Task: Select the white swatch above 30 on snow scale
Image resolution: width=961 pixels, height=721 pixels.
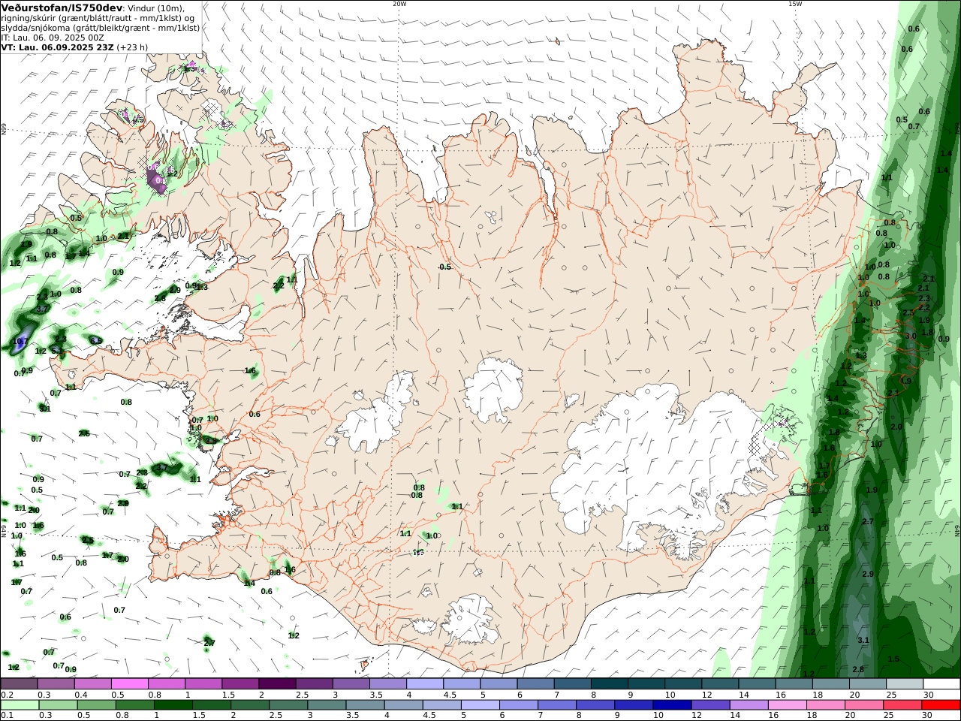Action: click(941, 684)
